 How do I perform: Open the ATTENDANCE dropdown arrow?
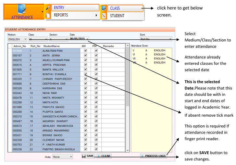coord(42,12)
